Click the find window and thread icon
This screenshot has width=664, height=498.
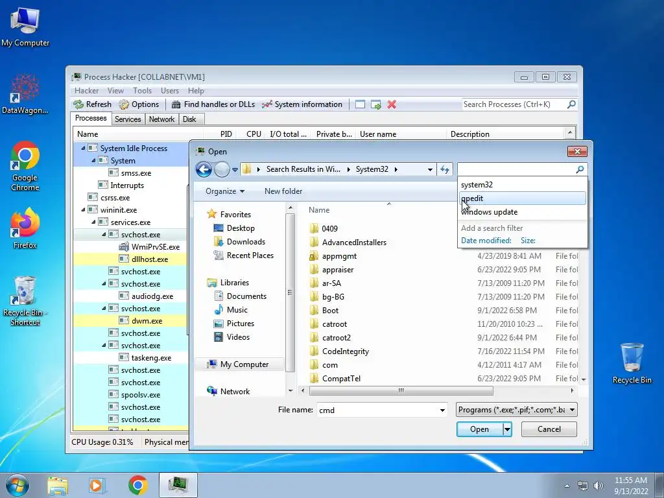[x=375, y=104]
